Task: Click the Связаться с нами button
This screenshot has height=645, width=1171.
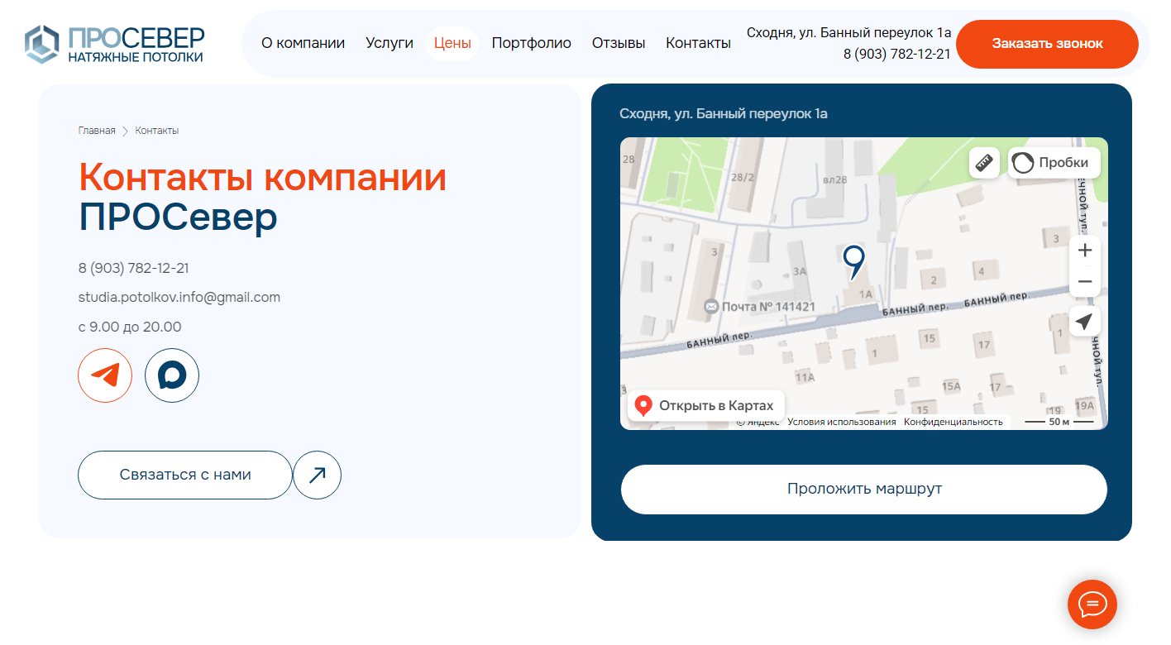Action: pos(185,475)
